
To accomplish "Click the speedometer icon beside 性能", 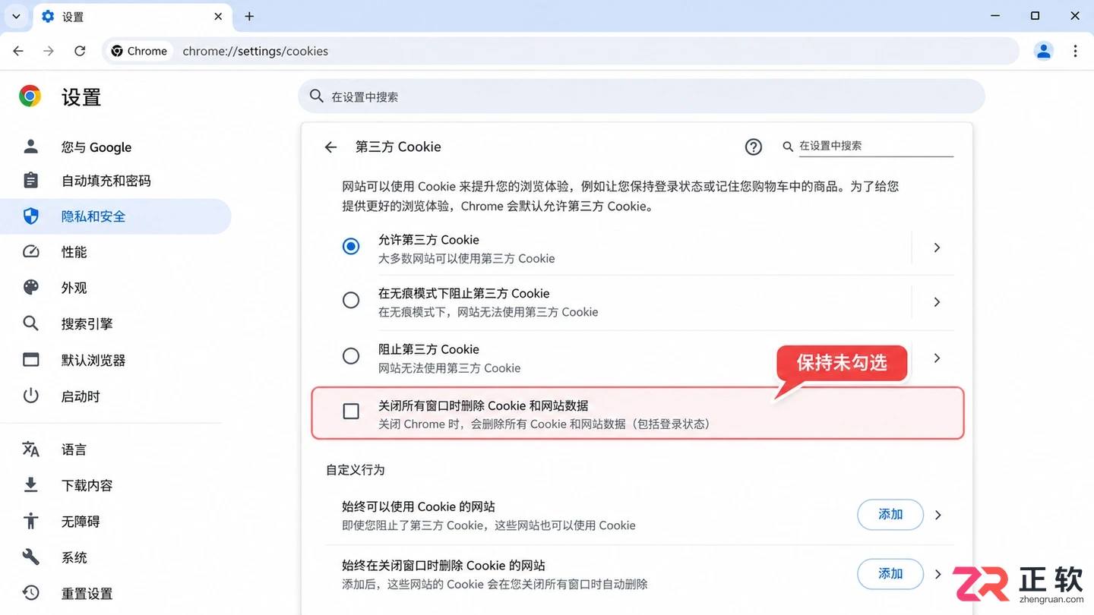I will (30, 251).
